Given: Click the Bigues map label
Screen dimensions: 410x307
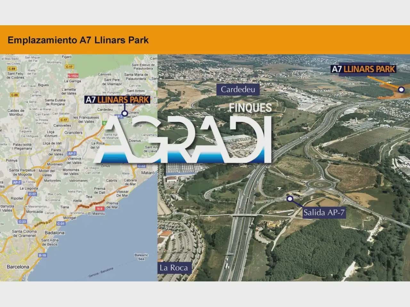Looking at the screenshot, I should point(43,85).
